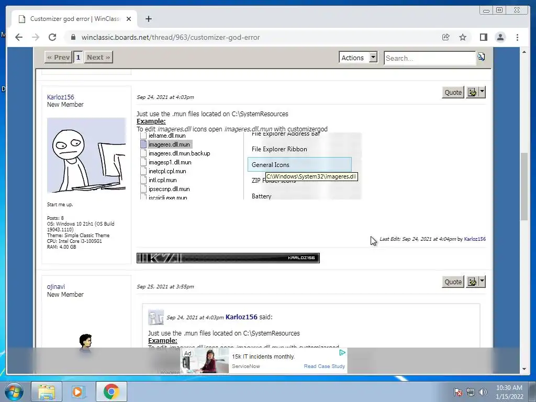Open Windows Explorer from the taskbar
536x402 pixels.
[x=47, y=392]
